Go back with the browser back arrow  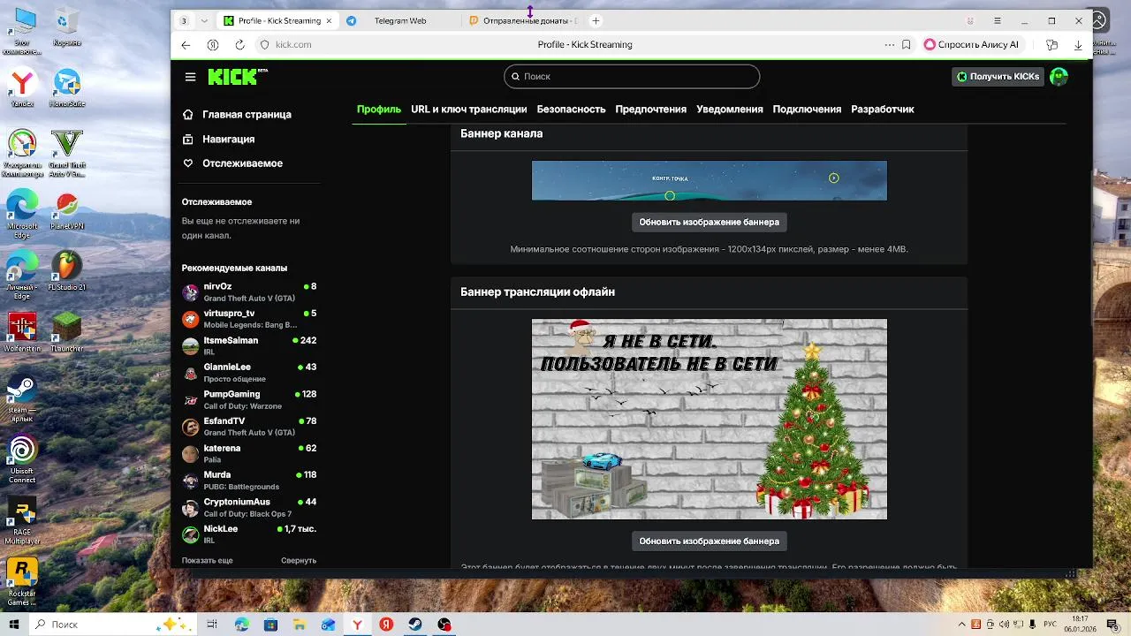[186, 44]
